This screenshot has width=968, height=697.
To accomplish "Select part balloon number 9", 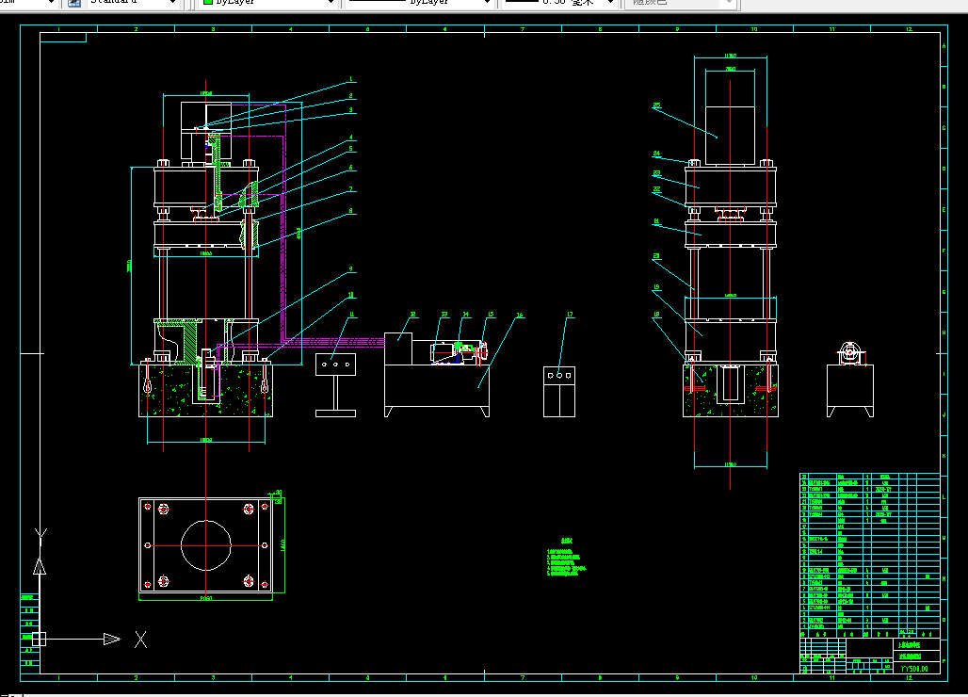I will pos(351,269).
